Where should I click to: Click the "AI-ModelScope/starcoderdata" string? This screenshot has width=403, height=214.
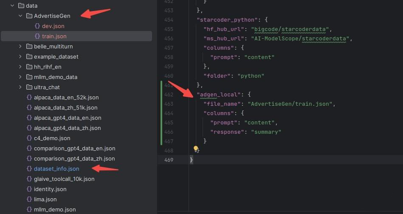[300, 39]
